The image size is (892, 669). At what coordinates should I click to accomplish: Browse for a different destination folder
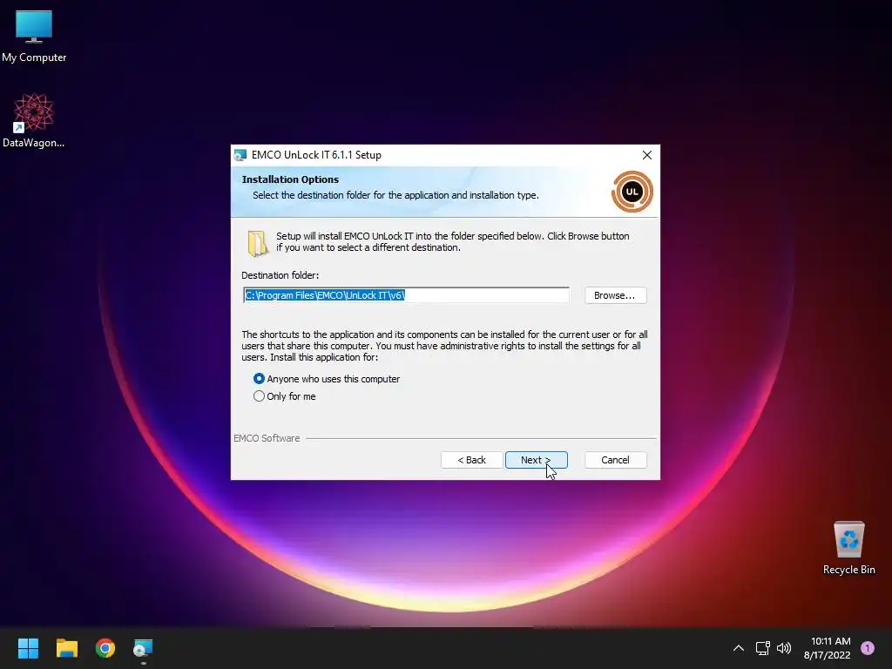tap(616, 295)
